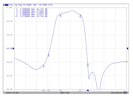This screenshot has width=133, height=99.
Task: Click the Center 3.45 GHz field
Action: (x=12, y=93)
